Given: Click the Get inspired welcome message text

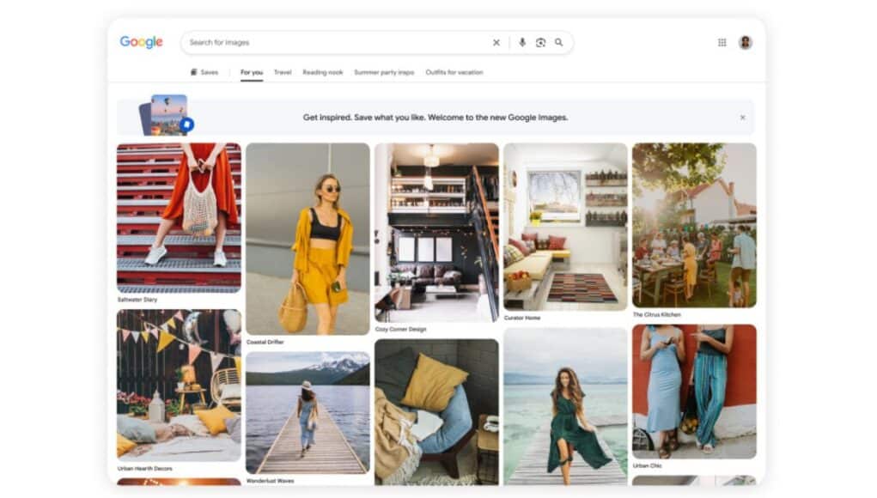Looking at the screenshot, I should click(x=435, y=118).
